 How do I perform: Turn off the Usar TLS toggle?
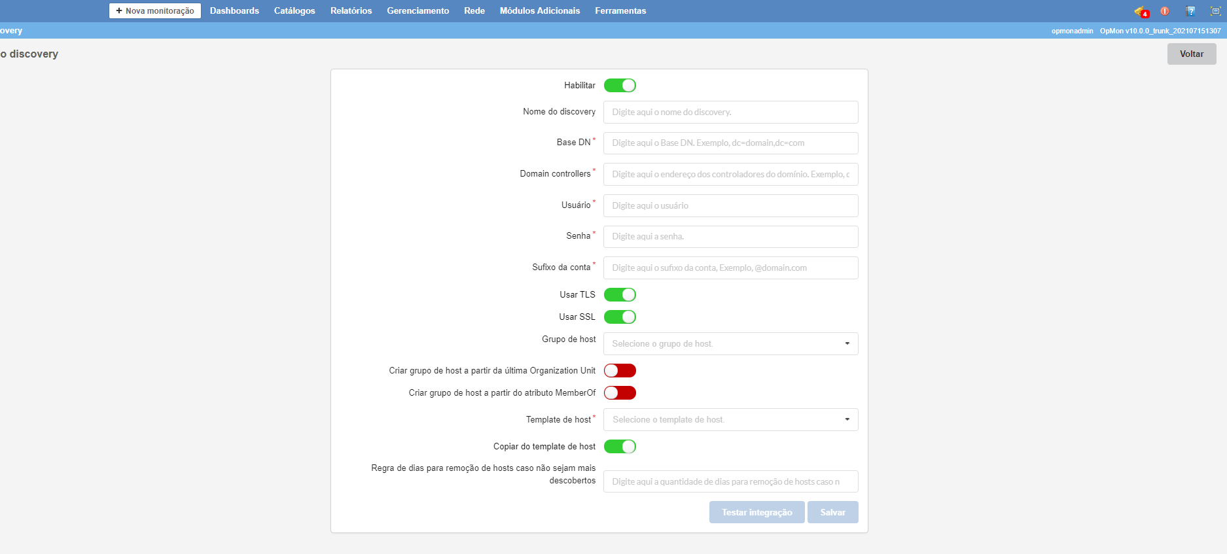coord(620,295)
